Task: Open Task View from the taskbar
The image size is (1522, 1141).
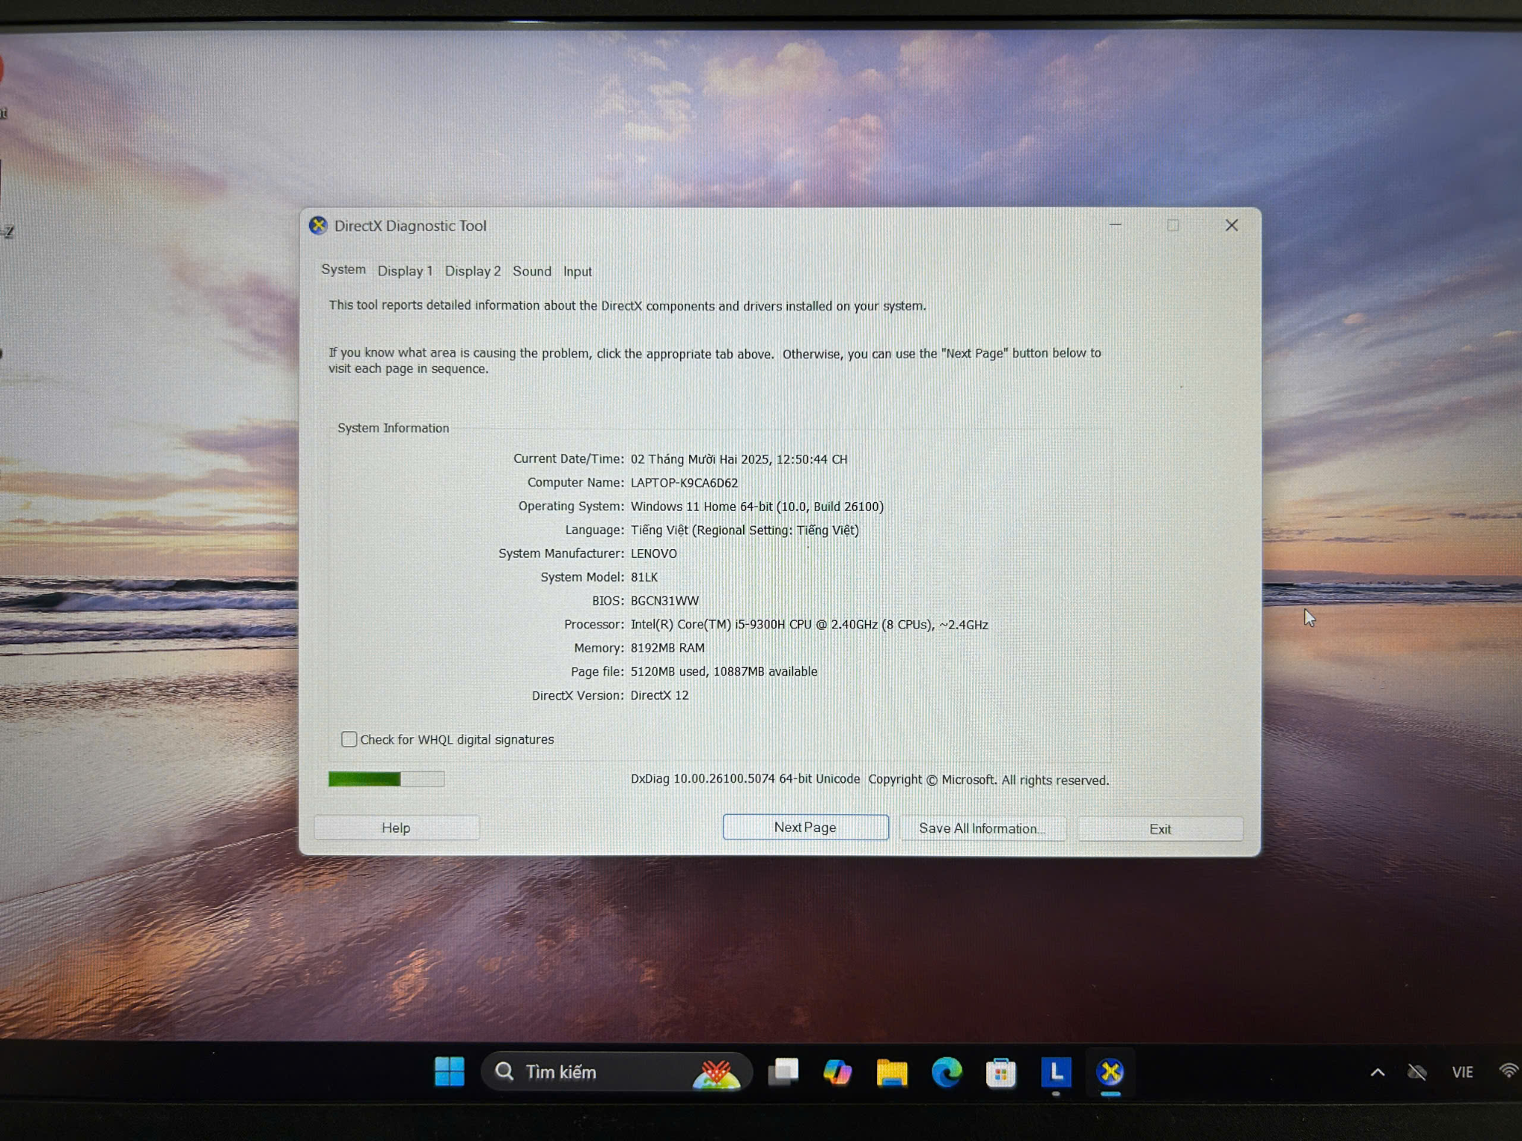Action: click(783, 1072)
